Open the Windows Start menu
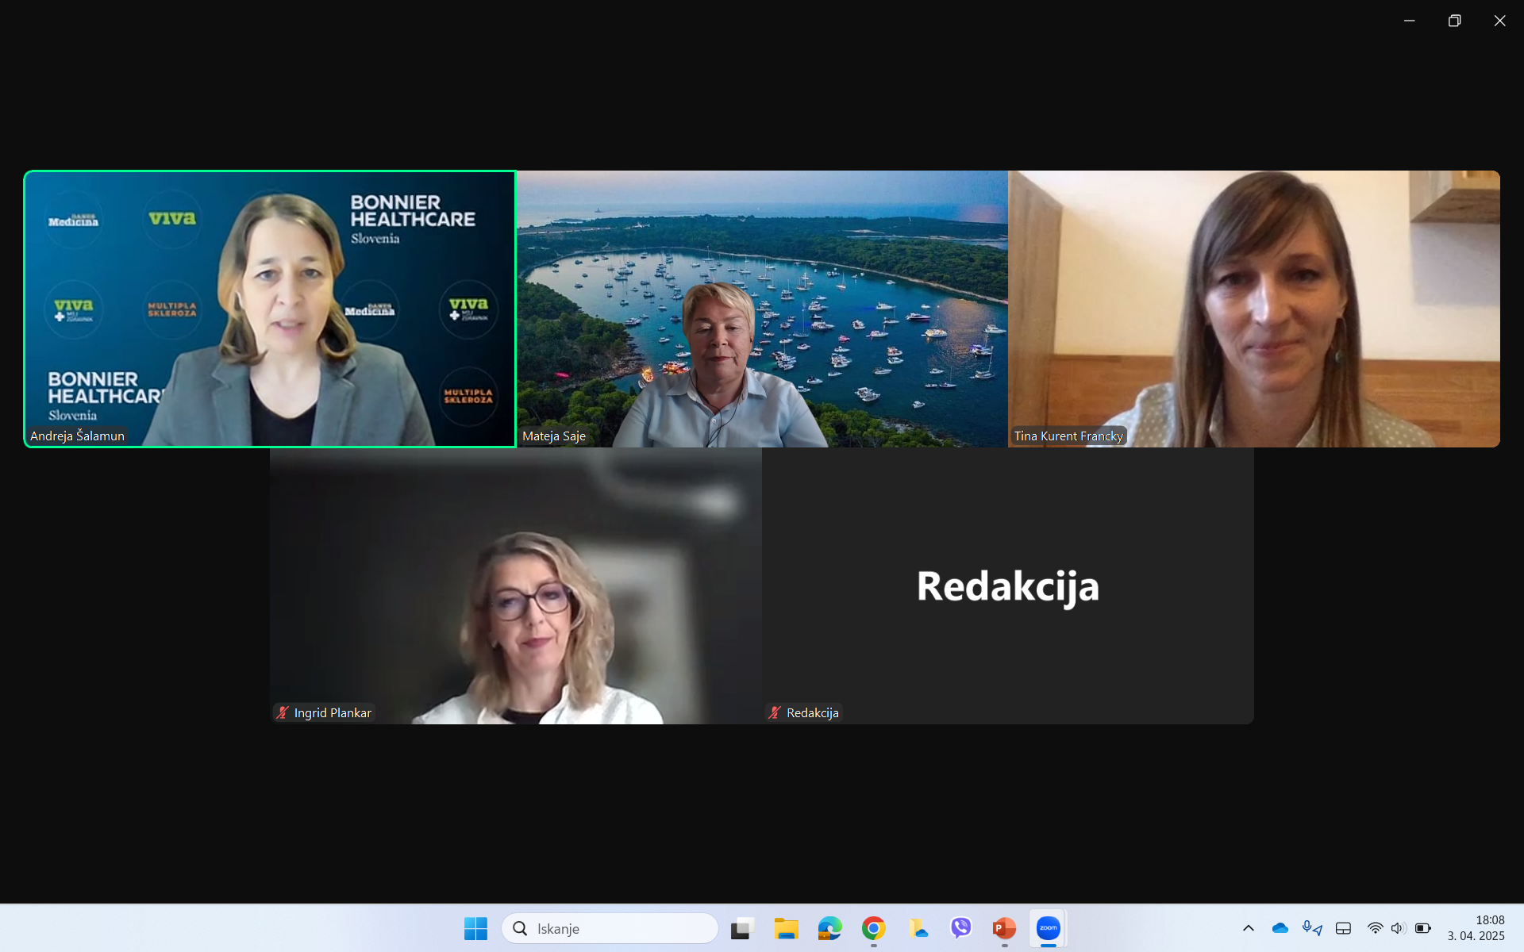Image resolution: width=1524 pixels, height=952 pixels. (x=475, y=928)
